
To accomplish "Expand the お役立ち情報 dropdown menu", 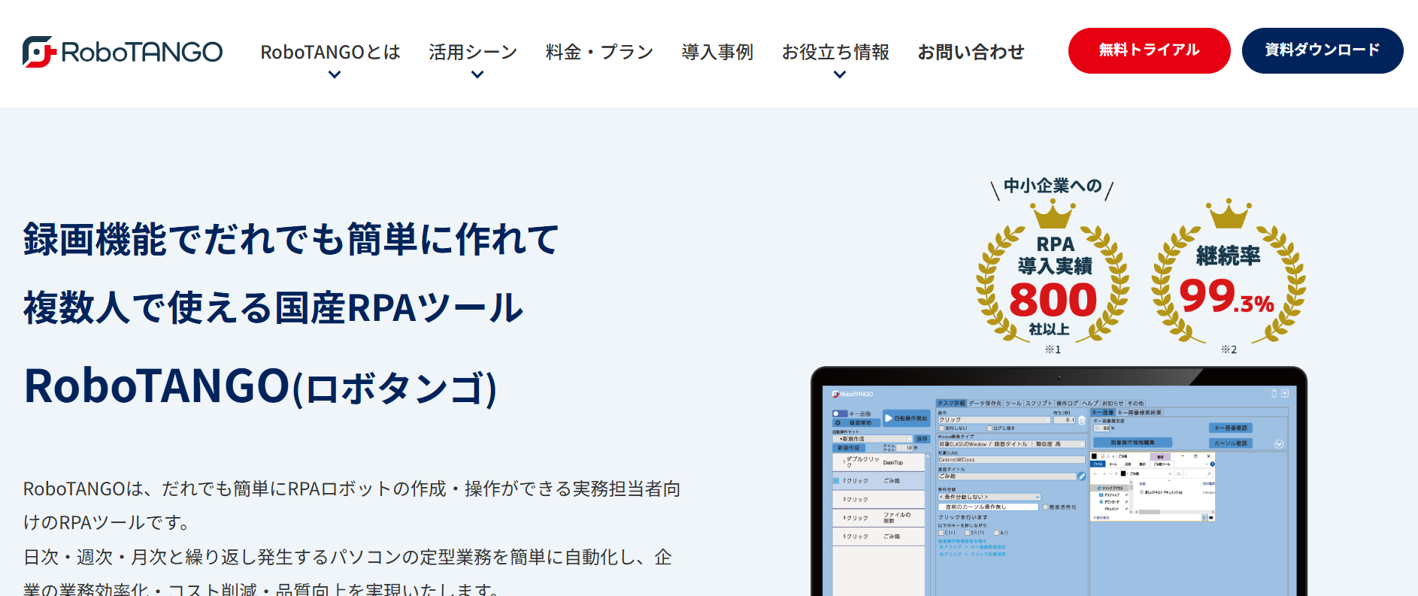I will click(835, 53).
